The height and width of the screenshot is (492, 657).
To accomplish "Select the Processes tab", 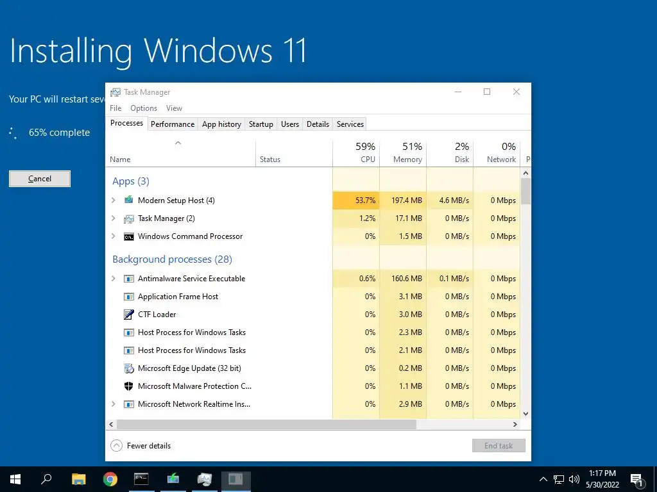I will (x=126, y=123).
